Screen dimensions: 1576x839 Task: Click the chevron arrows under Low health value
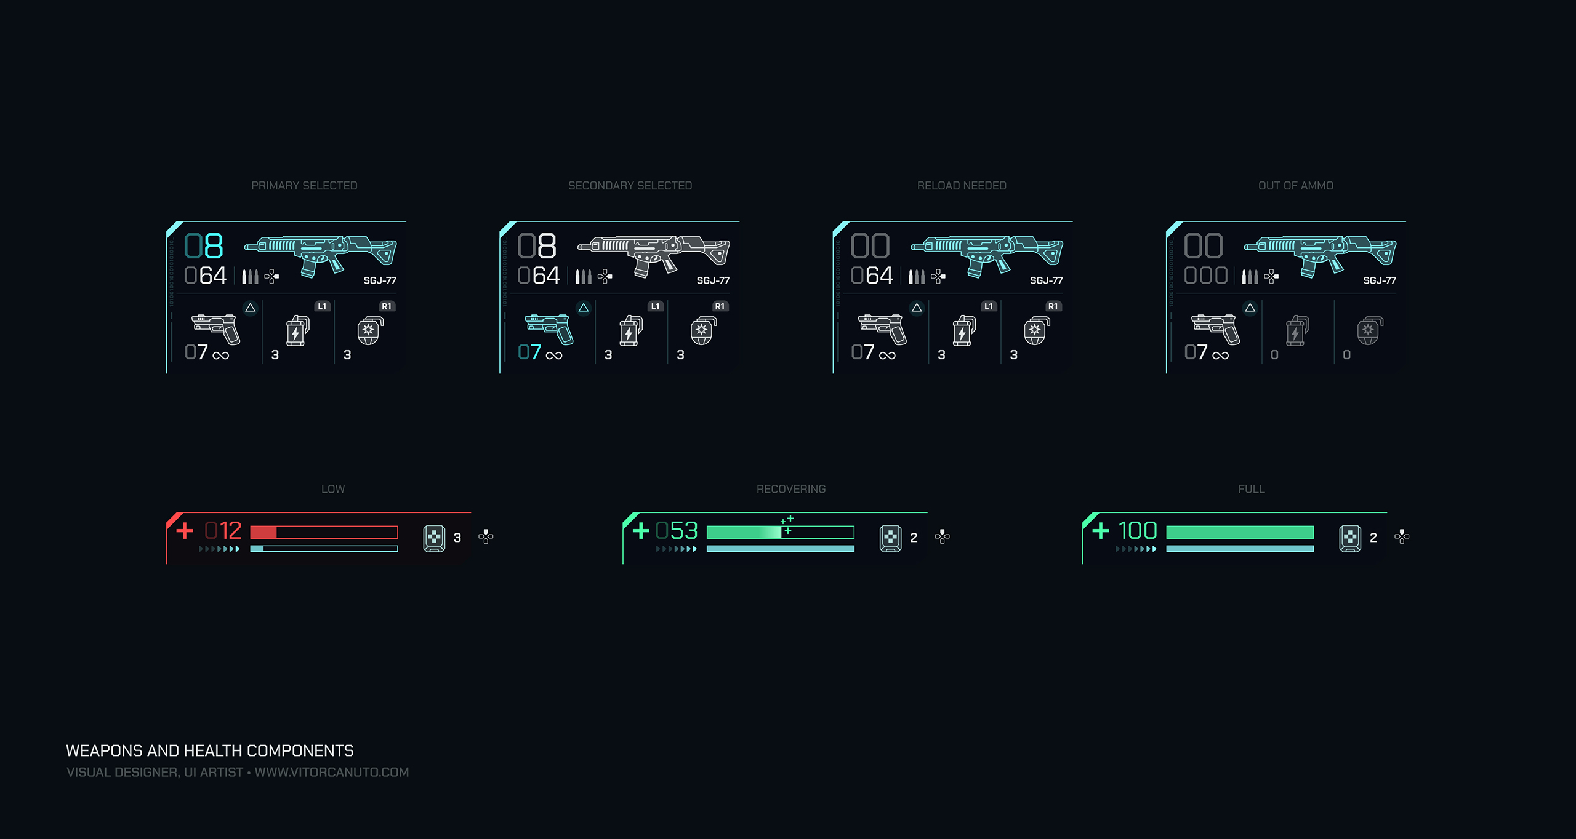click(x=219, y=549)
